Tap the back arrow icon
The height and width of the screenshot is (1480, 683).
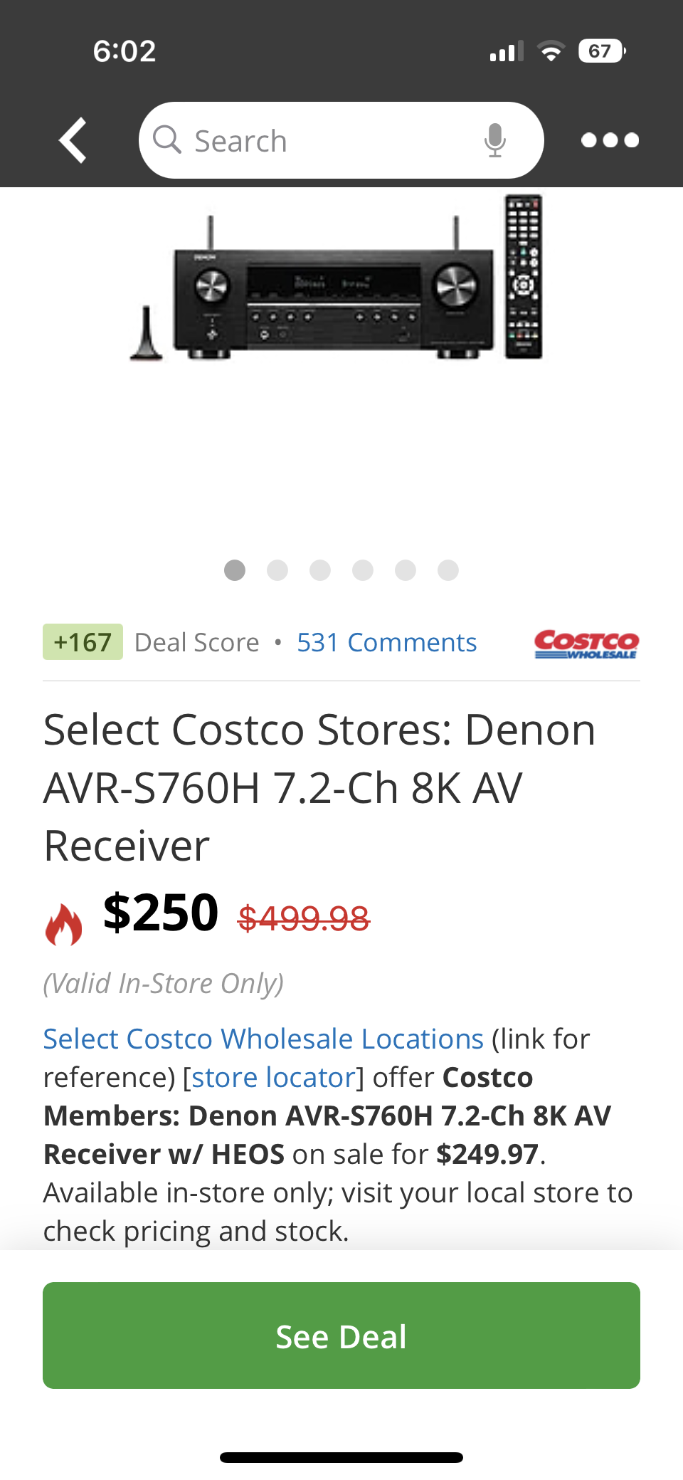coord(73,140)
